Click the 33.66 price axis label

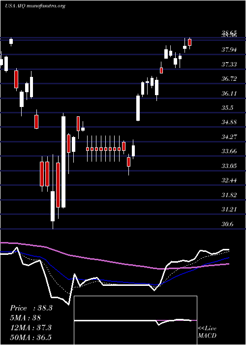click(229, 151)
